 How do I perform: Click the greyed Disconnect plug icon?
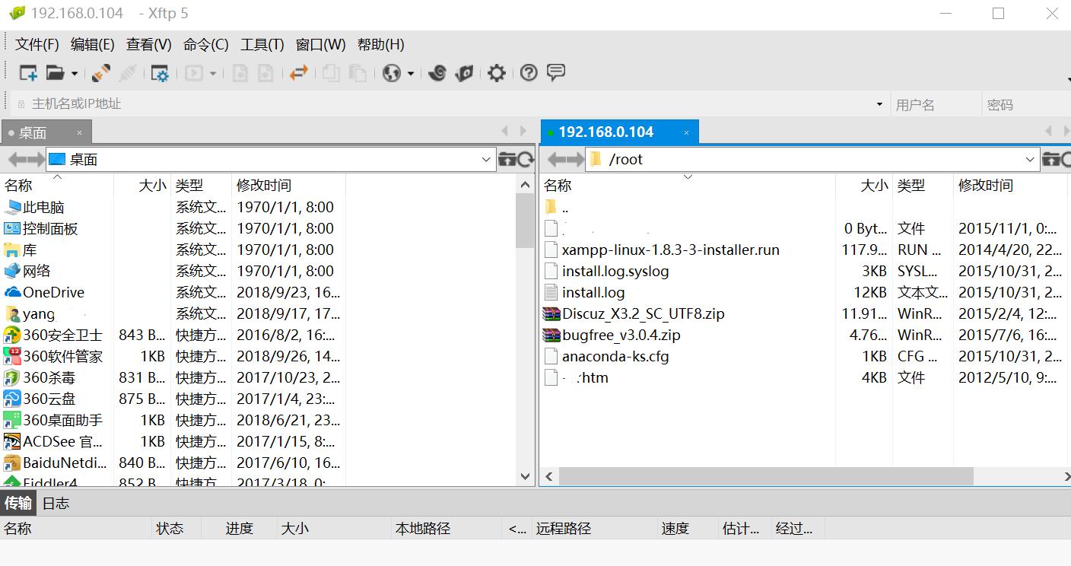click(128, 73)
